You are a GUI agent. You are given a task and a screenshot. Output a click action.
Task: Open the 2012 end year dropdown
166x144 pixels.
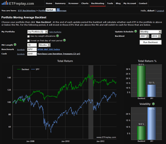[156, 36]
